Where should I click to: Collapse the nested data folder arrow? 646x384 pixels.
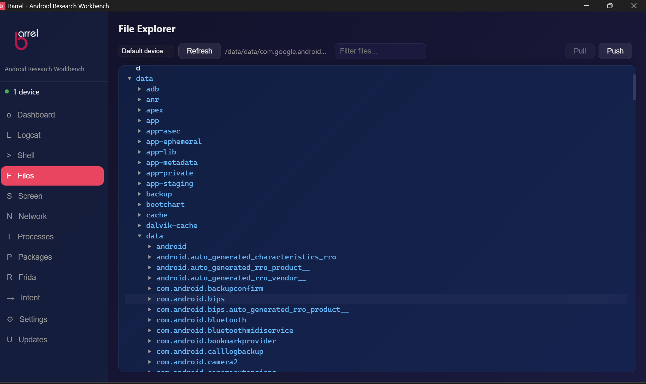click(x=139, y=236)
